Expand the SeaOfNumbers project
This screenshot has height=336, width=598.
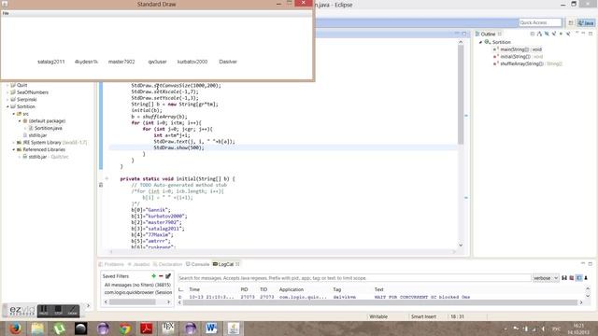7,92
